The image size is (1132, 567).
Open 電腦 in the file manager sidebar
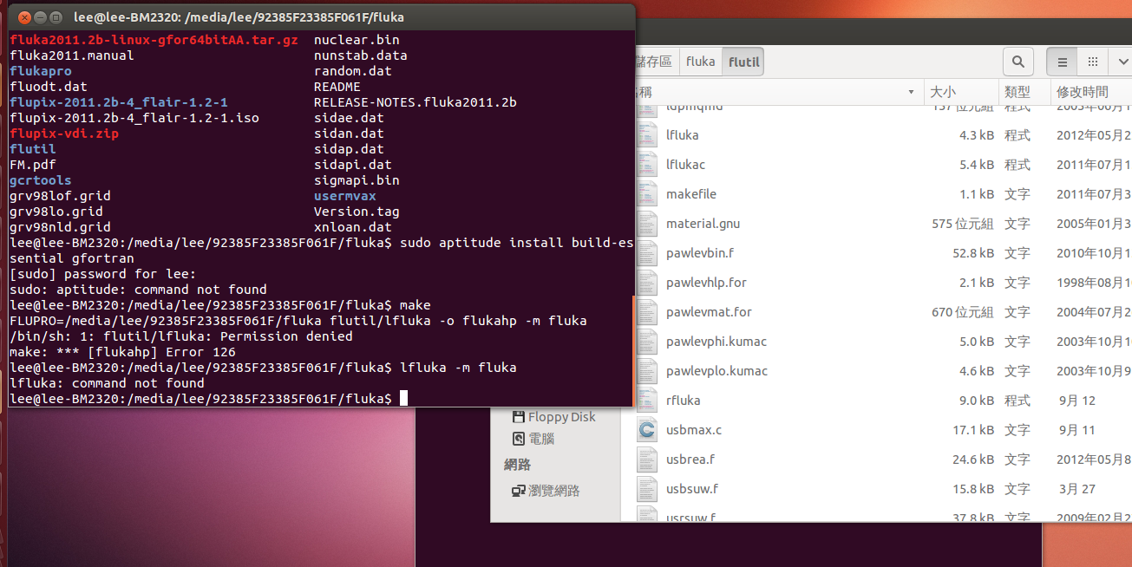pos(541,440)
